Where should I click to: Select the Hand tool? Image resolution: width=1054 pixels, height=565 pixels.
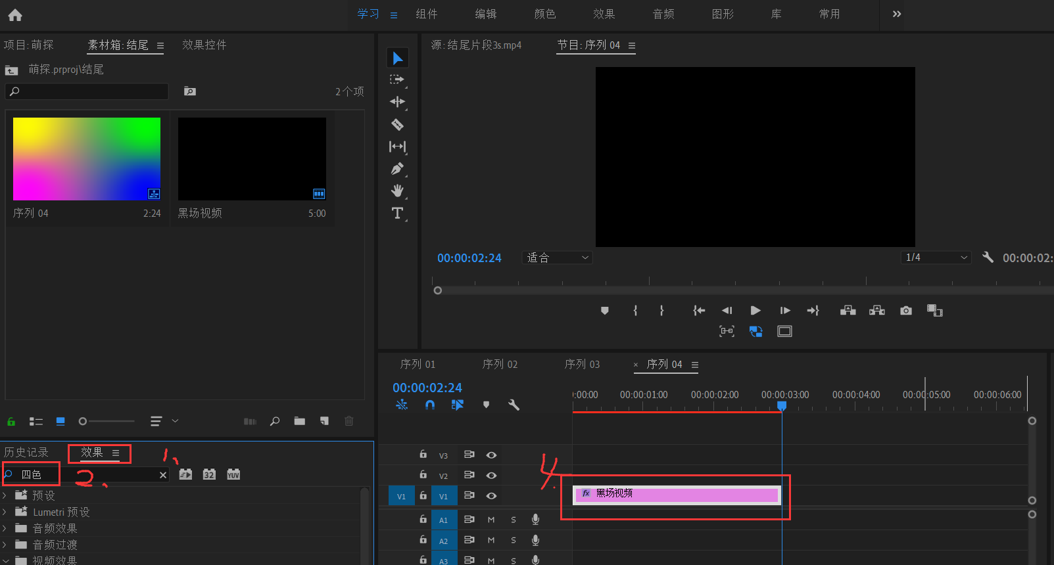click(x=397, y=191)
